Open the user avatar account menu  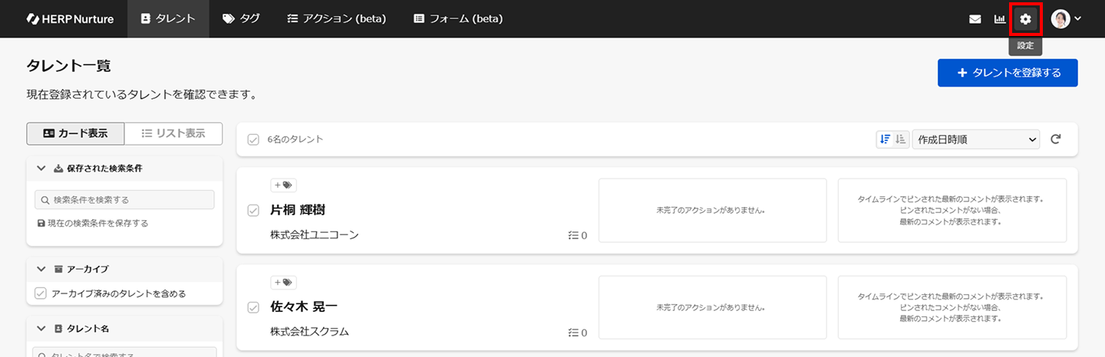[x=1066, y=19]
